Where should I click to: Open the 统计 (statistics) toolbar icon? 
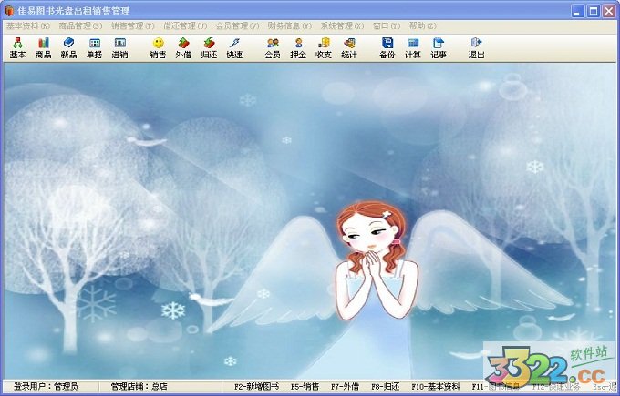(348, 47)
